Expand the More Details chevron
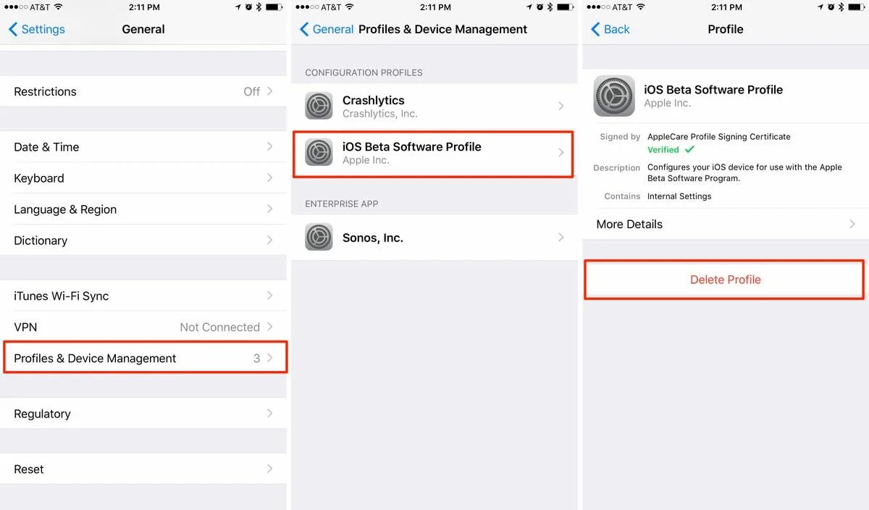 pyautogui.click(x=852, y=224)
